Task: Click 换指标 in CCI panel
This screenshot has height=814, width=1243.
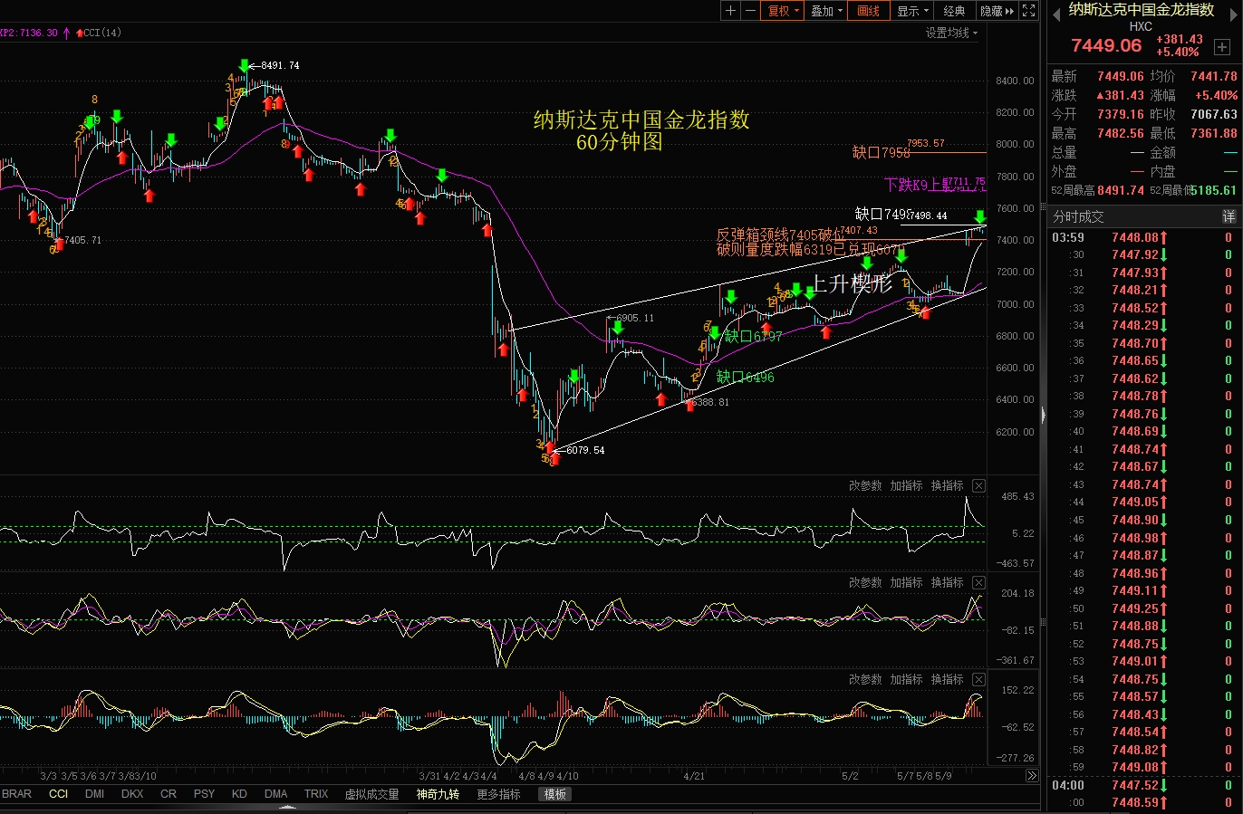Action: 947,486
